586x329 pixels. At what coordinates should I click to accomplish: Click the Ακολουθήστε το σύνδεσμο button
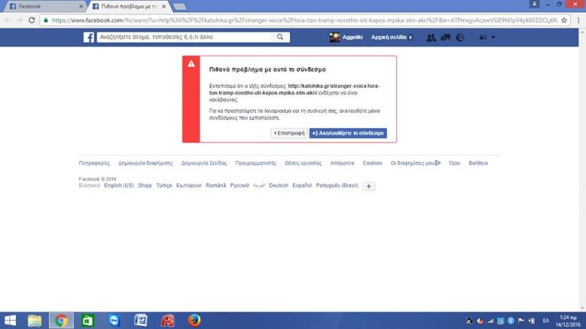348,133
